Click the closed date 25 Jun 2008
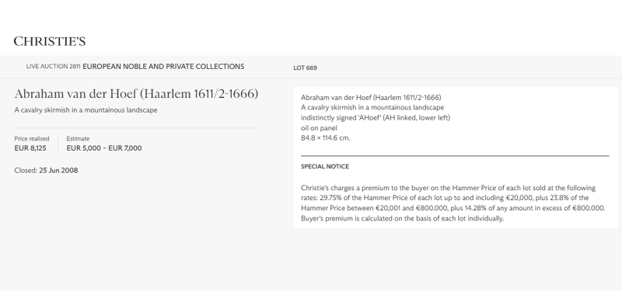 (x=58, y=170)
